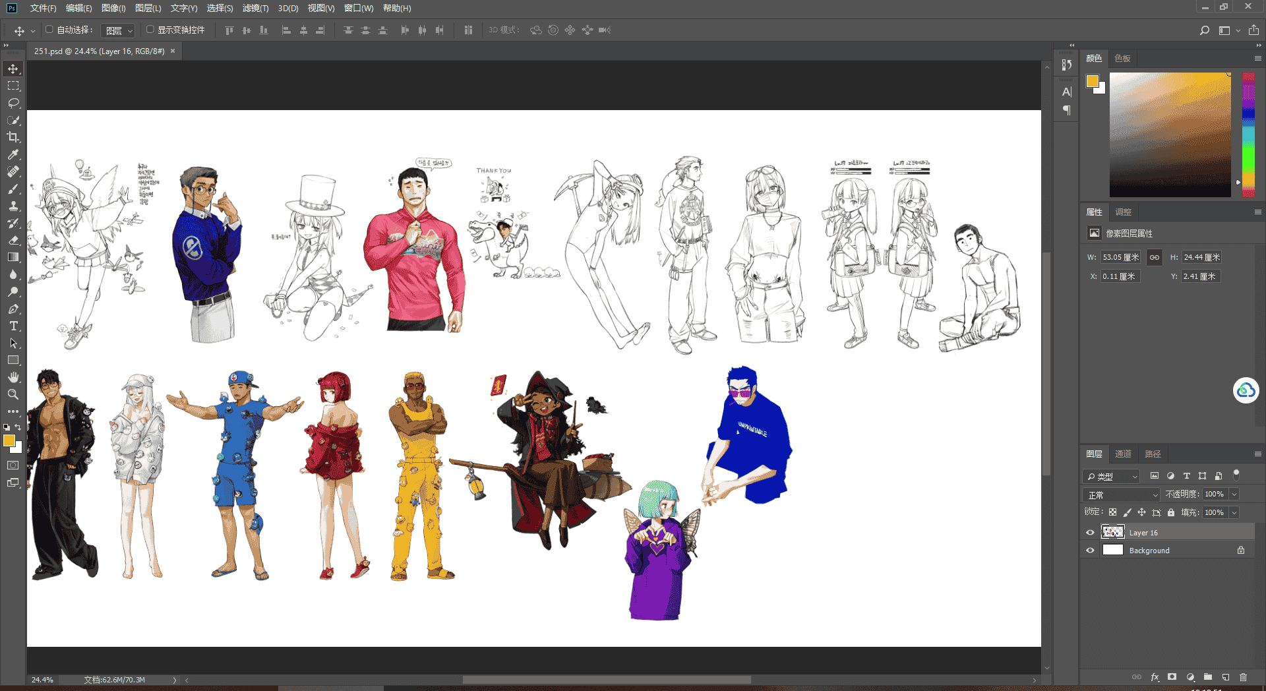Open the share button in options bar
Image resolution: width=1266 pixels, height=691 pixels.
(x=1253, y=30)
